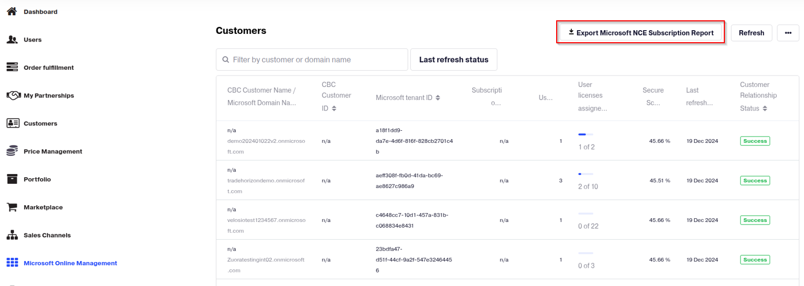Click the Last refresh column header
804x286 pixels.
click(x=699, y=96)
